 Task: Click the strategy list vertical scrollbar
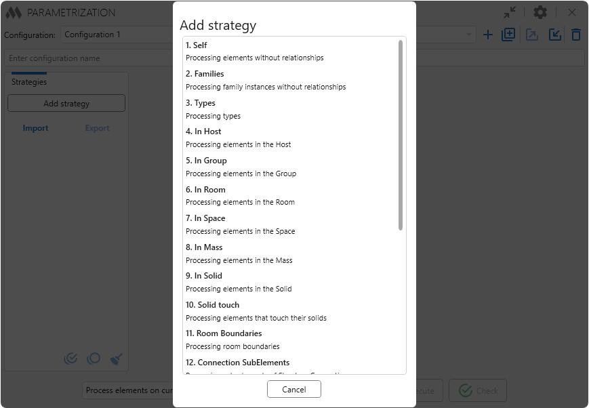(401, 136)
